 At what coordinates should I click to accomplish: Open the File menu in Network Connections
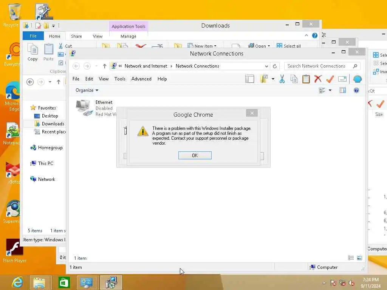coord(76,79)
